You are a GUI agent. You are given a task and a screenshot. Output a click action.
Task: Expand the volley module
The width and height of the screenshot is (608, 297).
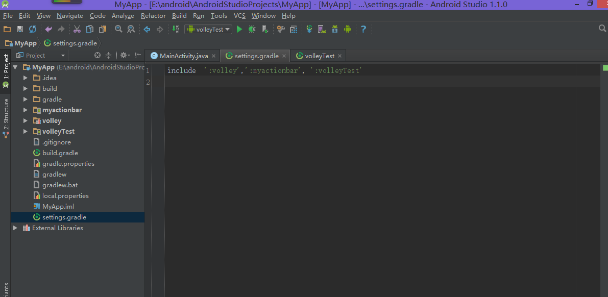coord(26,120)
